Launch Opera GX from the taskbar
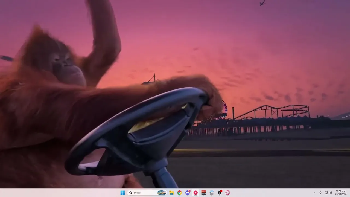 (x=227, y=193)
